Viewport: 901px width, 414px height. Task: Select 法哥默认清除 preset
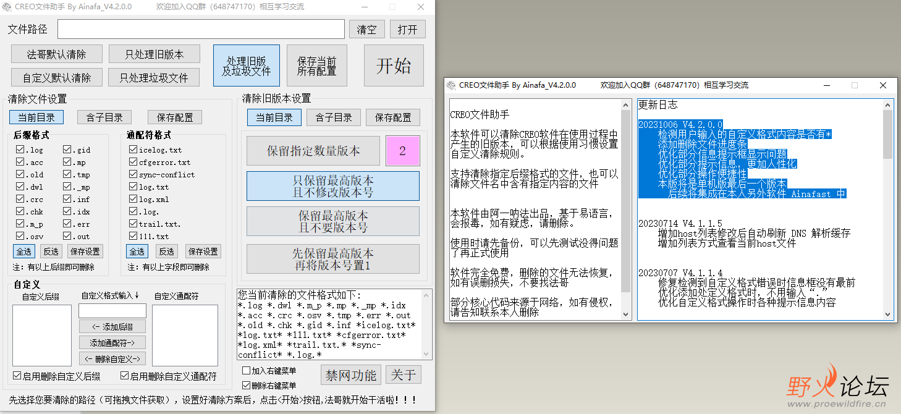(56, 54)
